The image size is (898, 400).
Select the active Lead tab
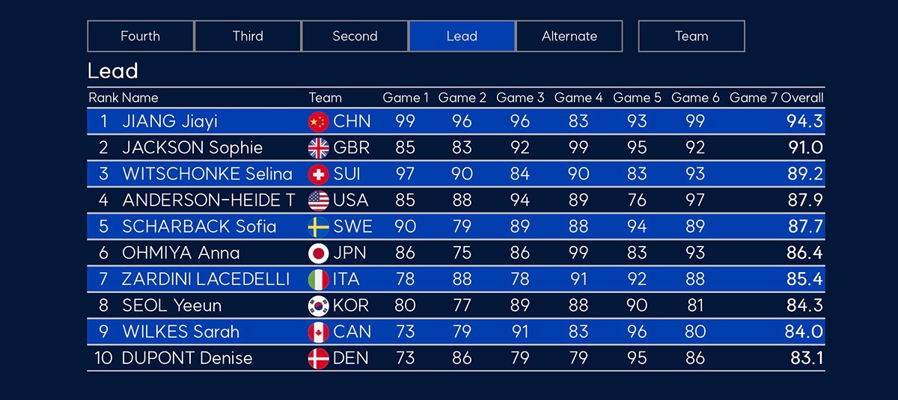(x=462, y=36)
